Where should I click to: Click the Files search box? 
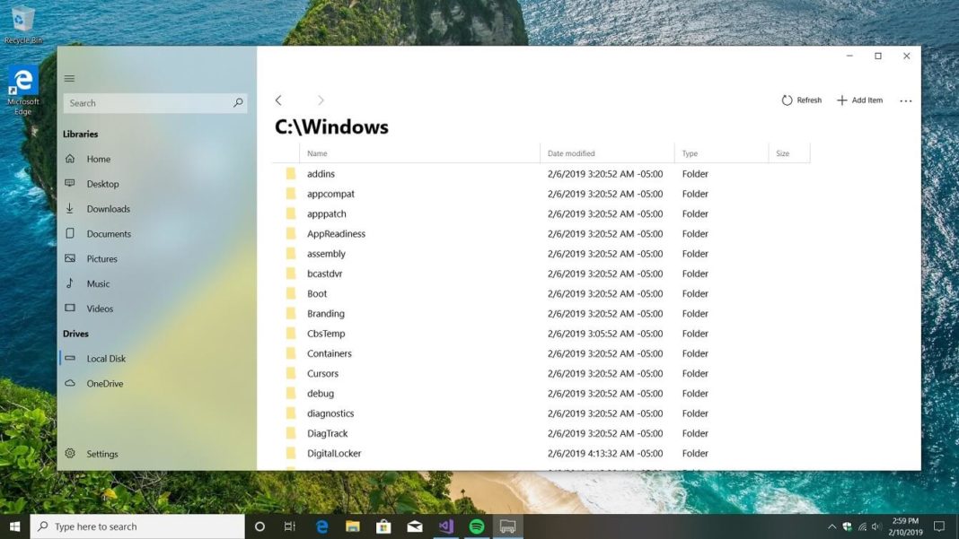coord(153,103)
